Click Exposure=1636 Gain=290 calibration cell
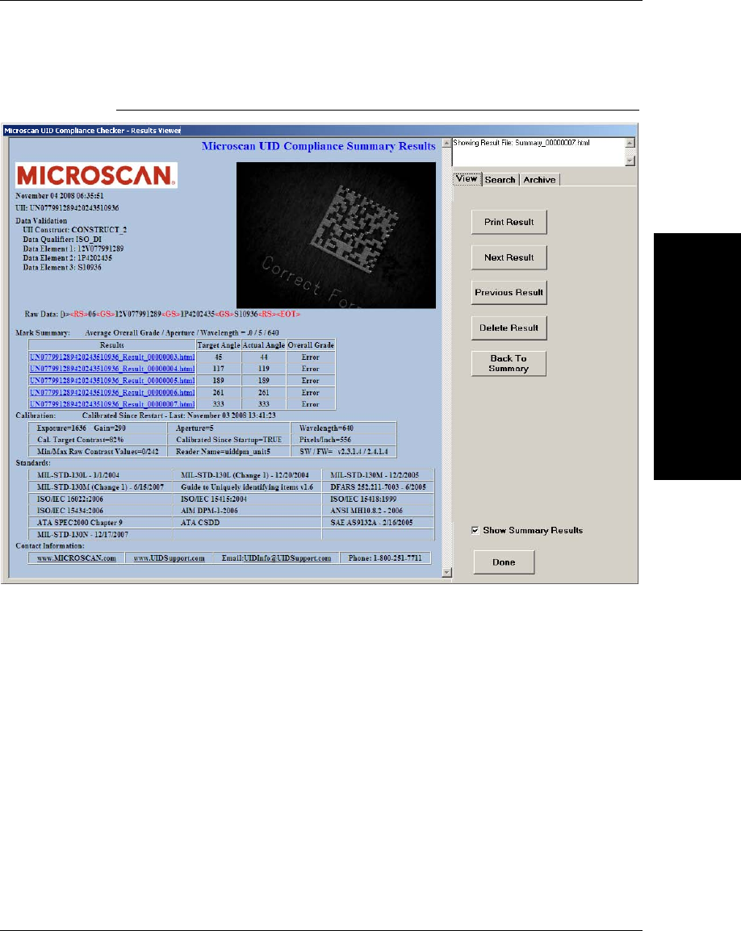Image resolution: width=741 pixels, height=931 pixels. (x=98, y=428)
